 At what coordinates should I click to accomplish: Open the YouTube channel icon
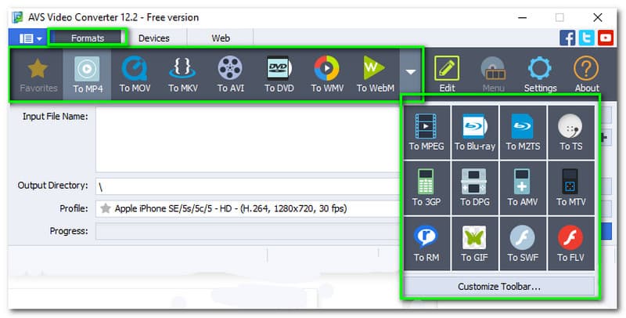(605, 38)
